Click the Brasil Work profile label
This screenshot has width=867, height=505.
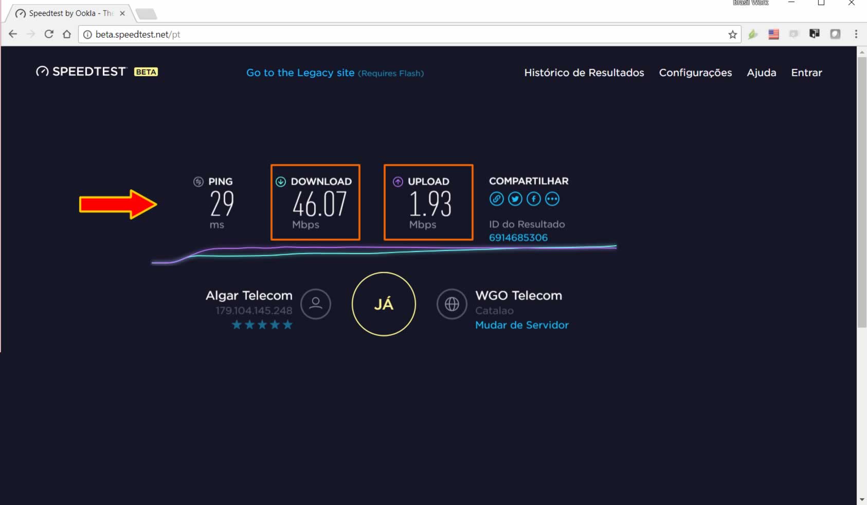coord(751,3)
